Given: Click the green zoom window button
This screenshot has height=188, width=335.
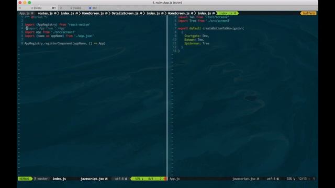Looking at the screenshot, I should (29, 3).
